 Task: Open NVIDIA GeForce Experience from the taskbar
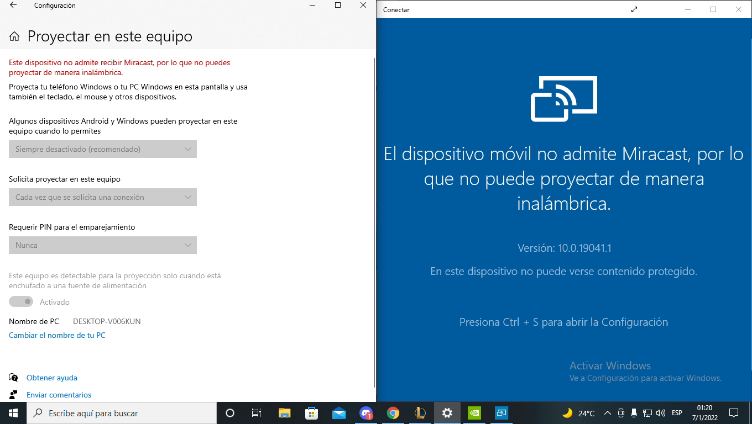(474, 413)
